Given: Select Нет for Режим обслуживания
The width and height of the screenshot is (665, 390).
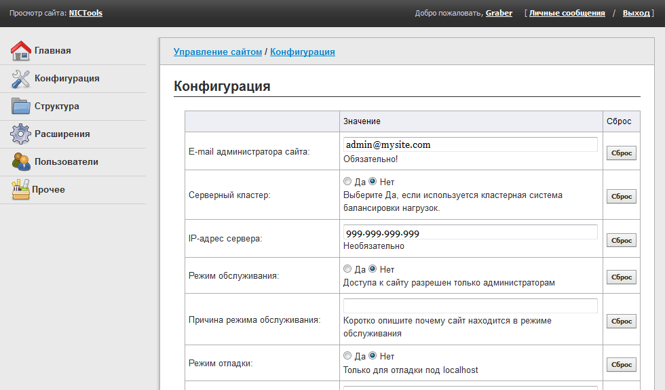Looking at the screenshot, I should click(x=373, y=269).
